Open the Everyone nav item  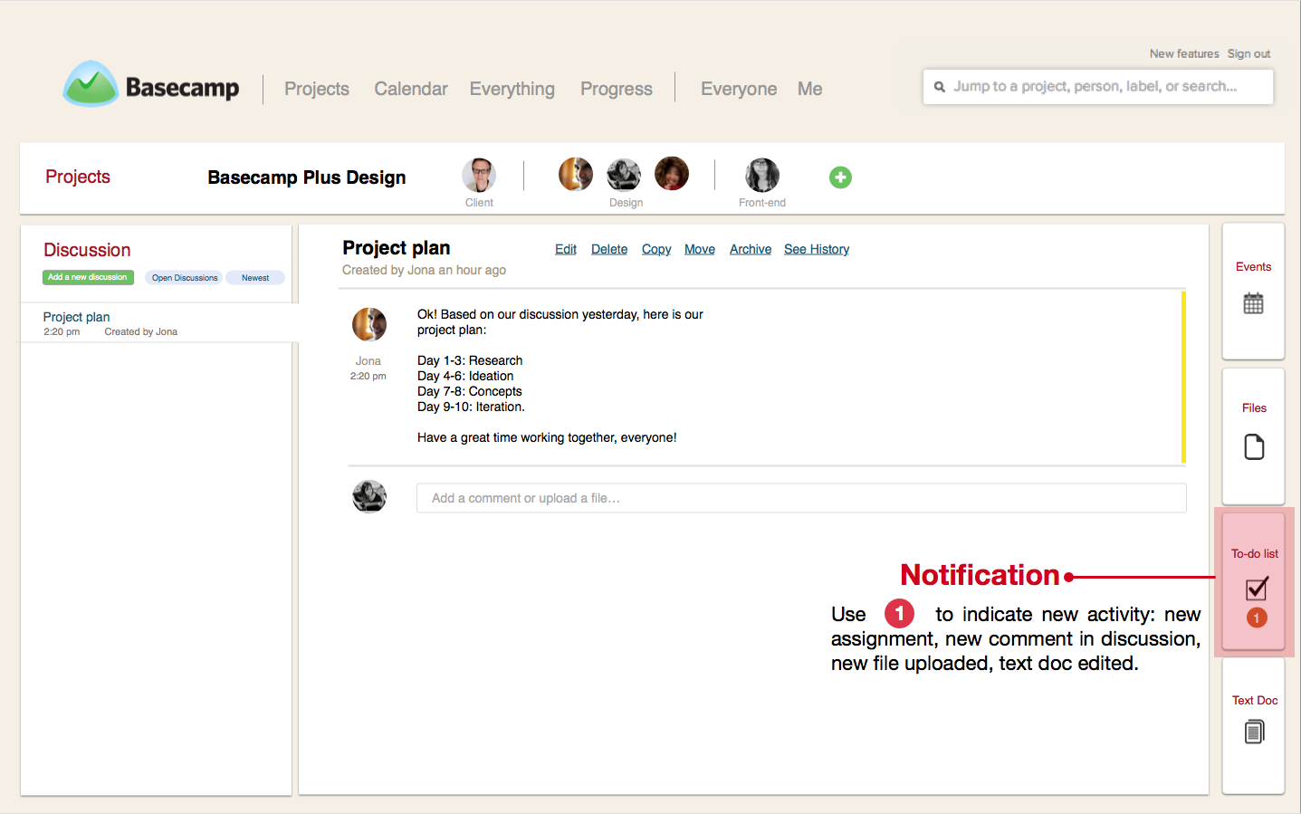tap(739, 89)
